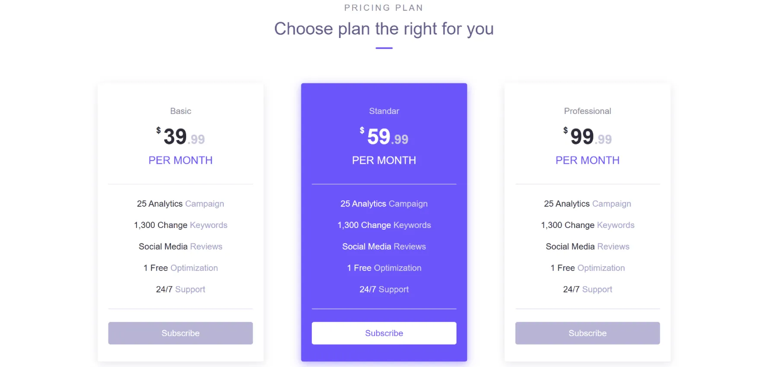The width and height of the screenshot is (769, 367).
Task: Select the $99.99 price text
Action: [588, 136]
